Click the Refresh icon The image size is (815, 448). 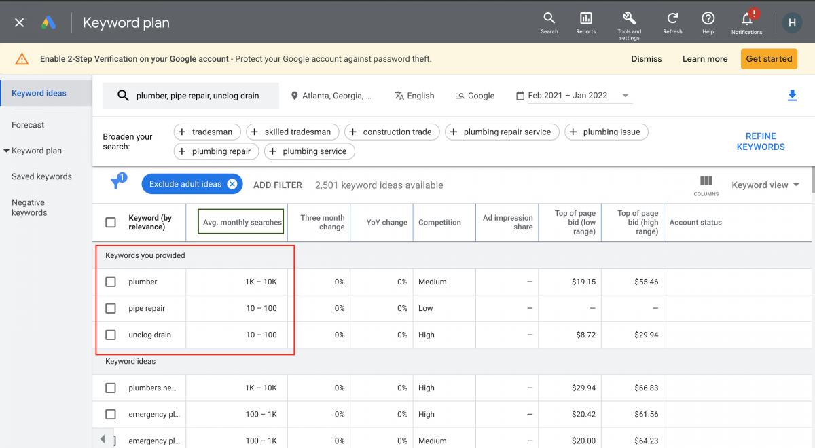point(672,22)
